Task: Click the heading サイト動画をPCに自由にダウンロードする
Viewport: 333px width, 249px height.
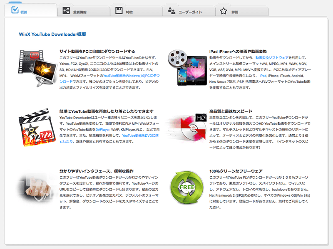Action: pos(97,52)
